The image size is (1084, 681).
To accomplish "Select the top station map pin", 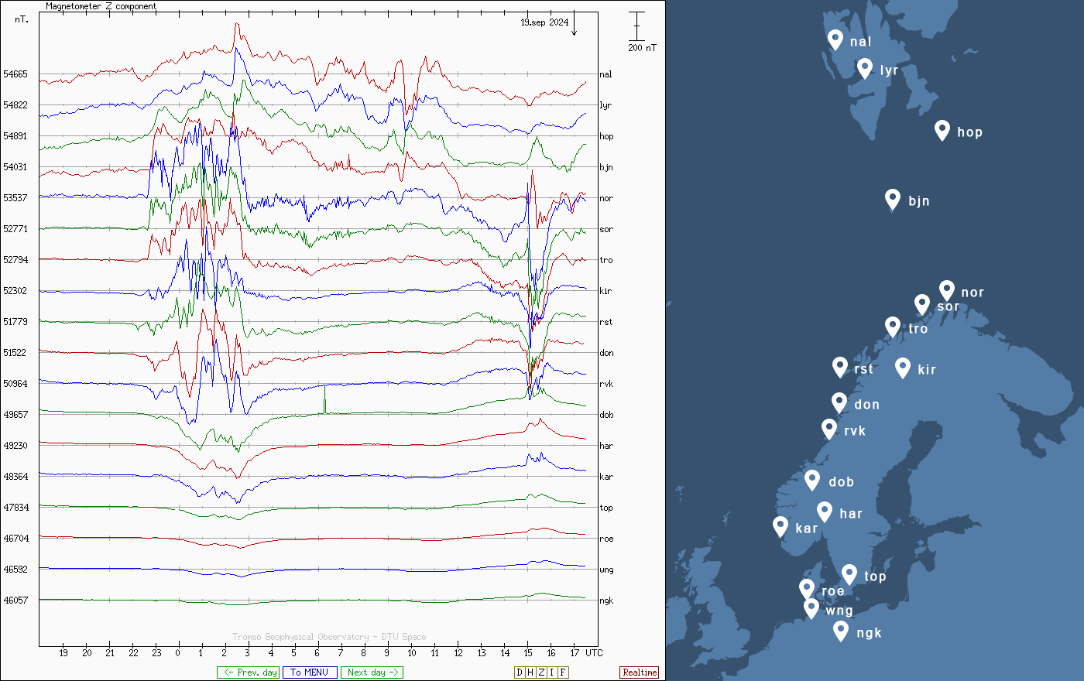I will [x=849, y=574].
